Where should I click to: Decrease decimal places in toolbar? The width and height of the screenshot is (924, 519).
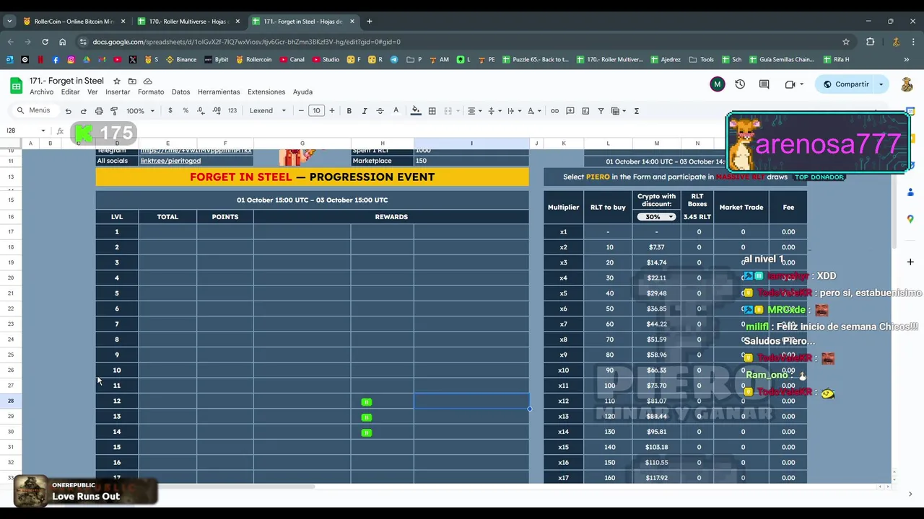pyautogui.click(x=201, y=111)
